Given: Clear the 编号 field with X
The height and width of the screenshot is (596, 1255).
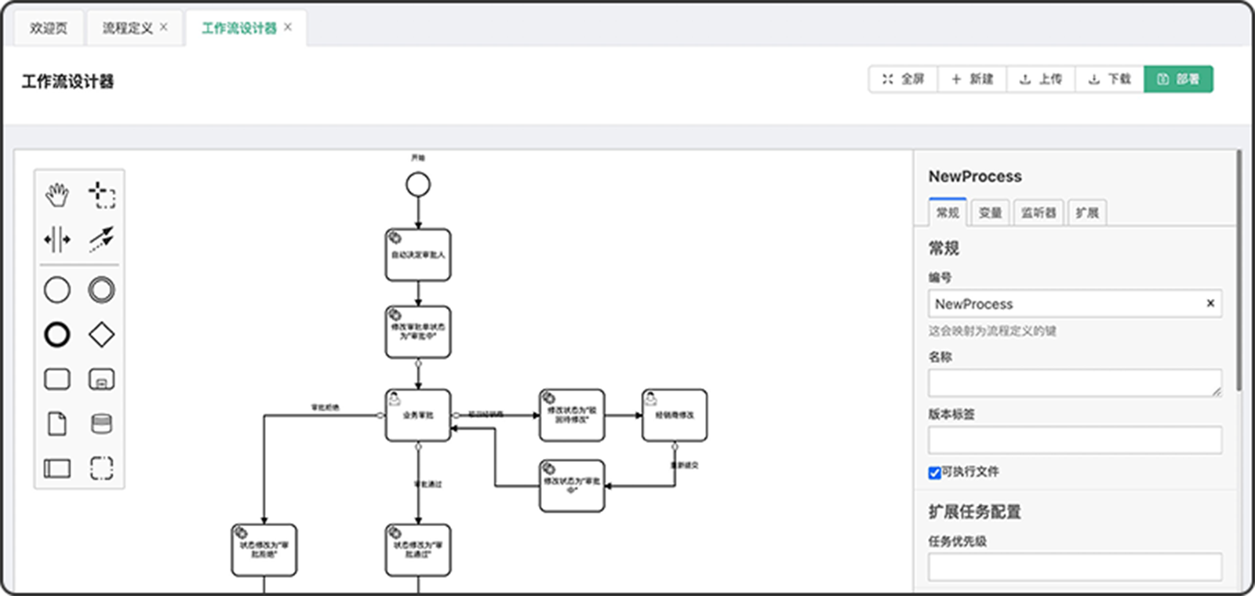Looking at the screenshot, I should pos(1210,303).
